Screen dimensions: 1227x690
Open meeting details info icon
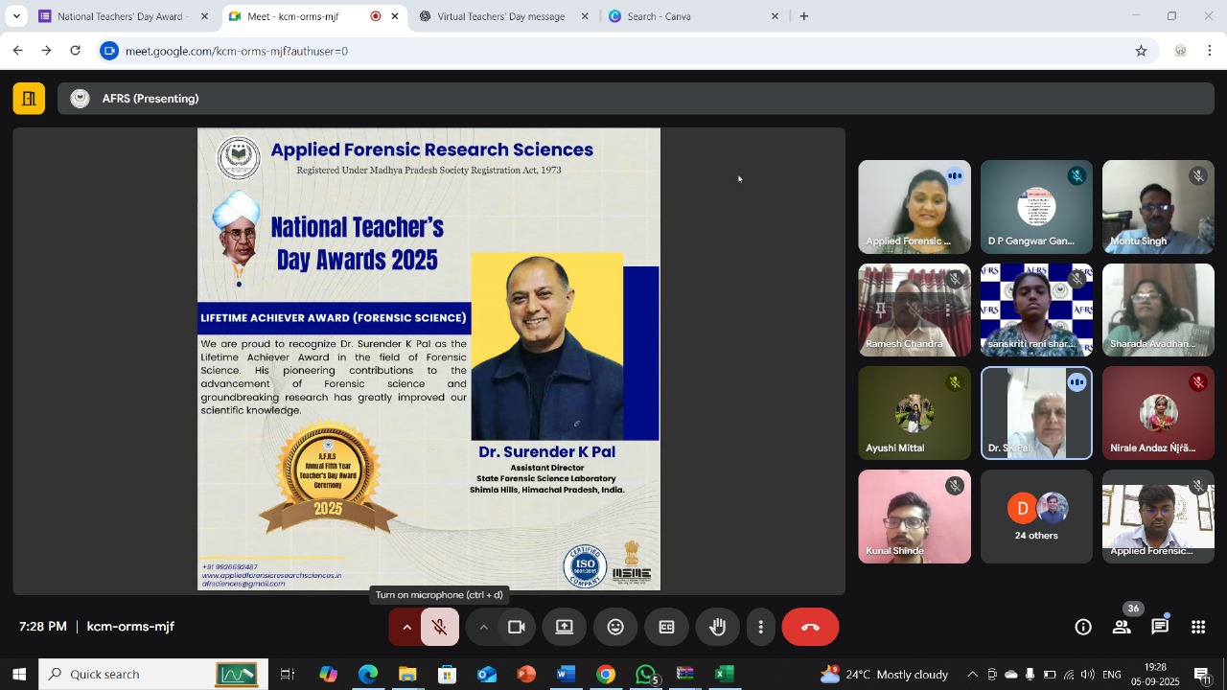1083,628
